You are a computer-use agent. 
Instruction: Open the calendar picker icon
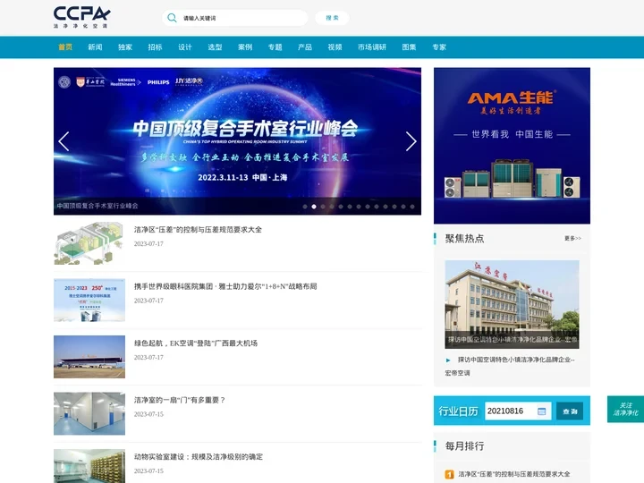tap(542, 411)
